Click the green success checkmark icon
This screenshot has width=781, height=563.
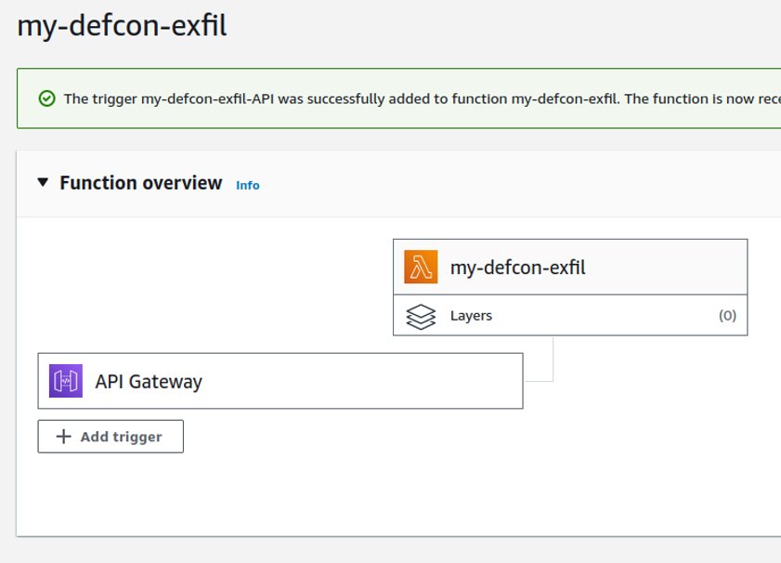pyautogui.click(x=46, y=98)
